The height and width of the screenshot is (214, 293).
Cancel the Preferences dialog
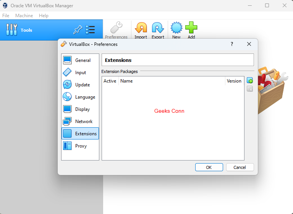pyautogui.click(x=240, y=167)
